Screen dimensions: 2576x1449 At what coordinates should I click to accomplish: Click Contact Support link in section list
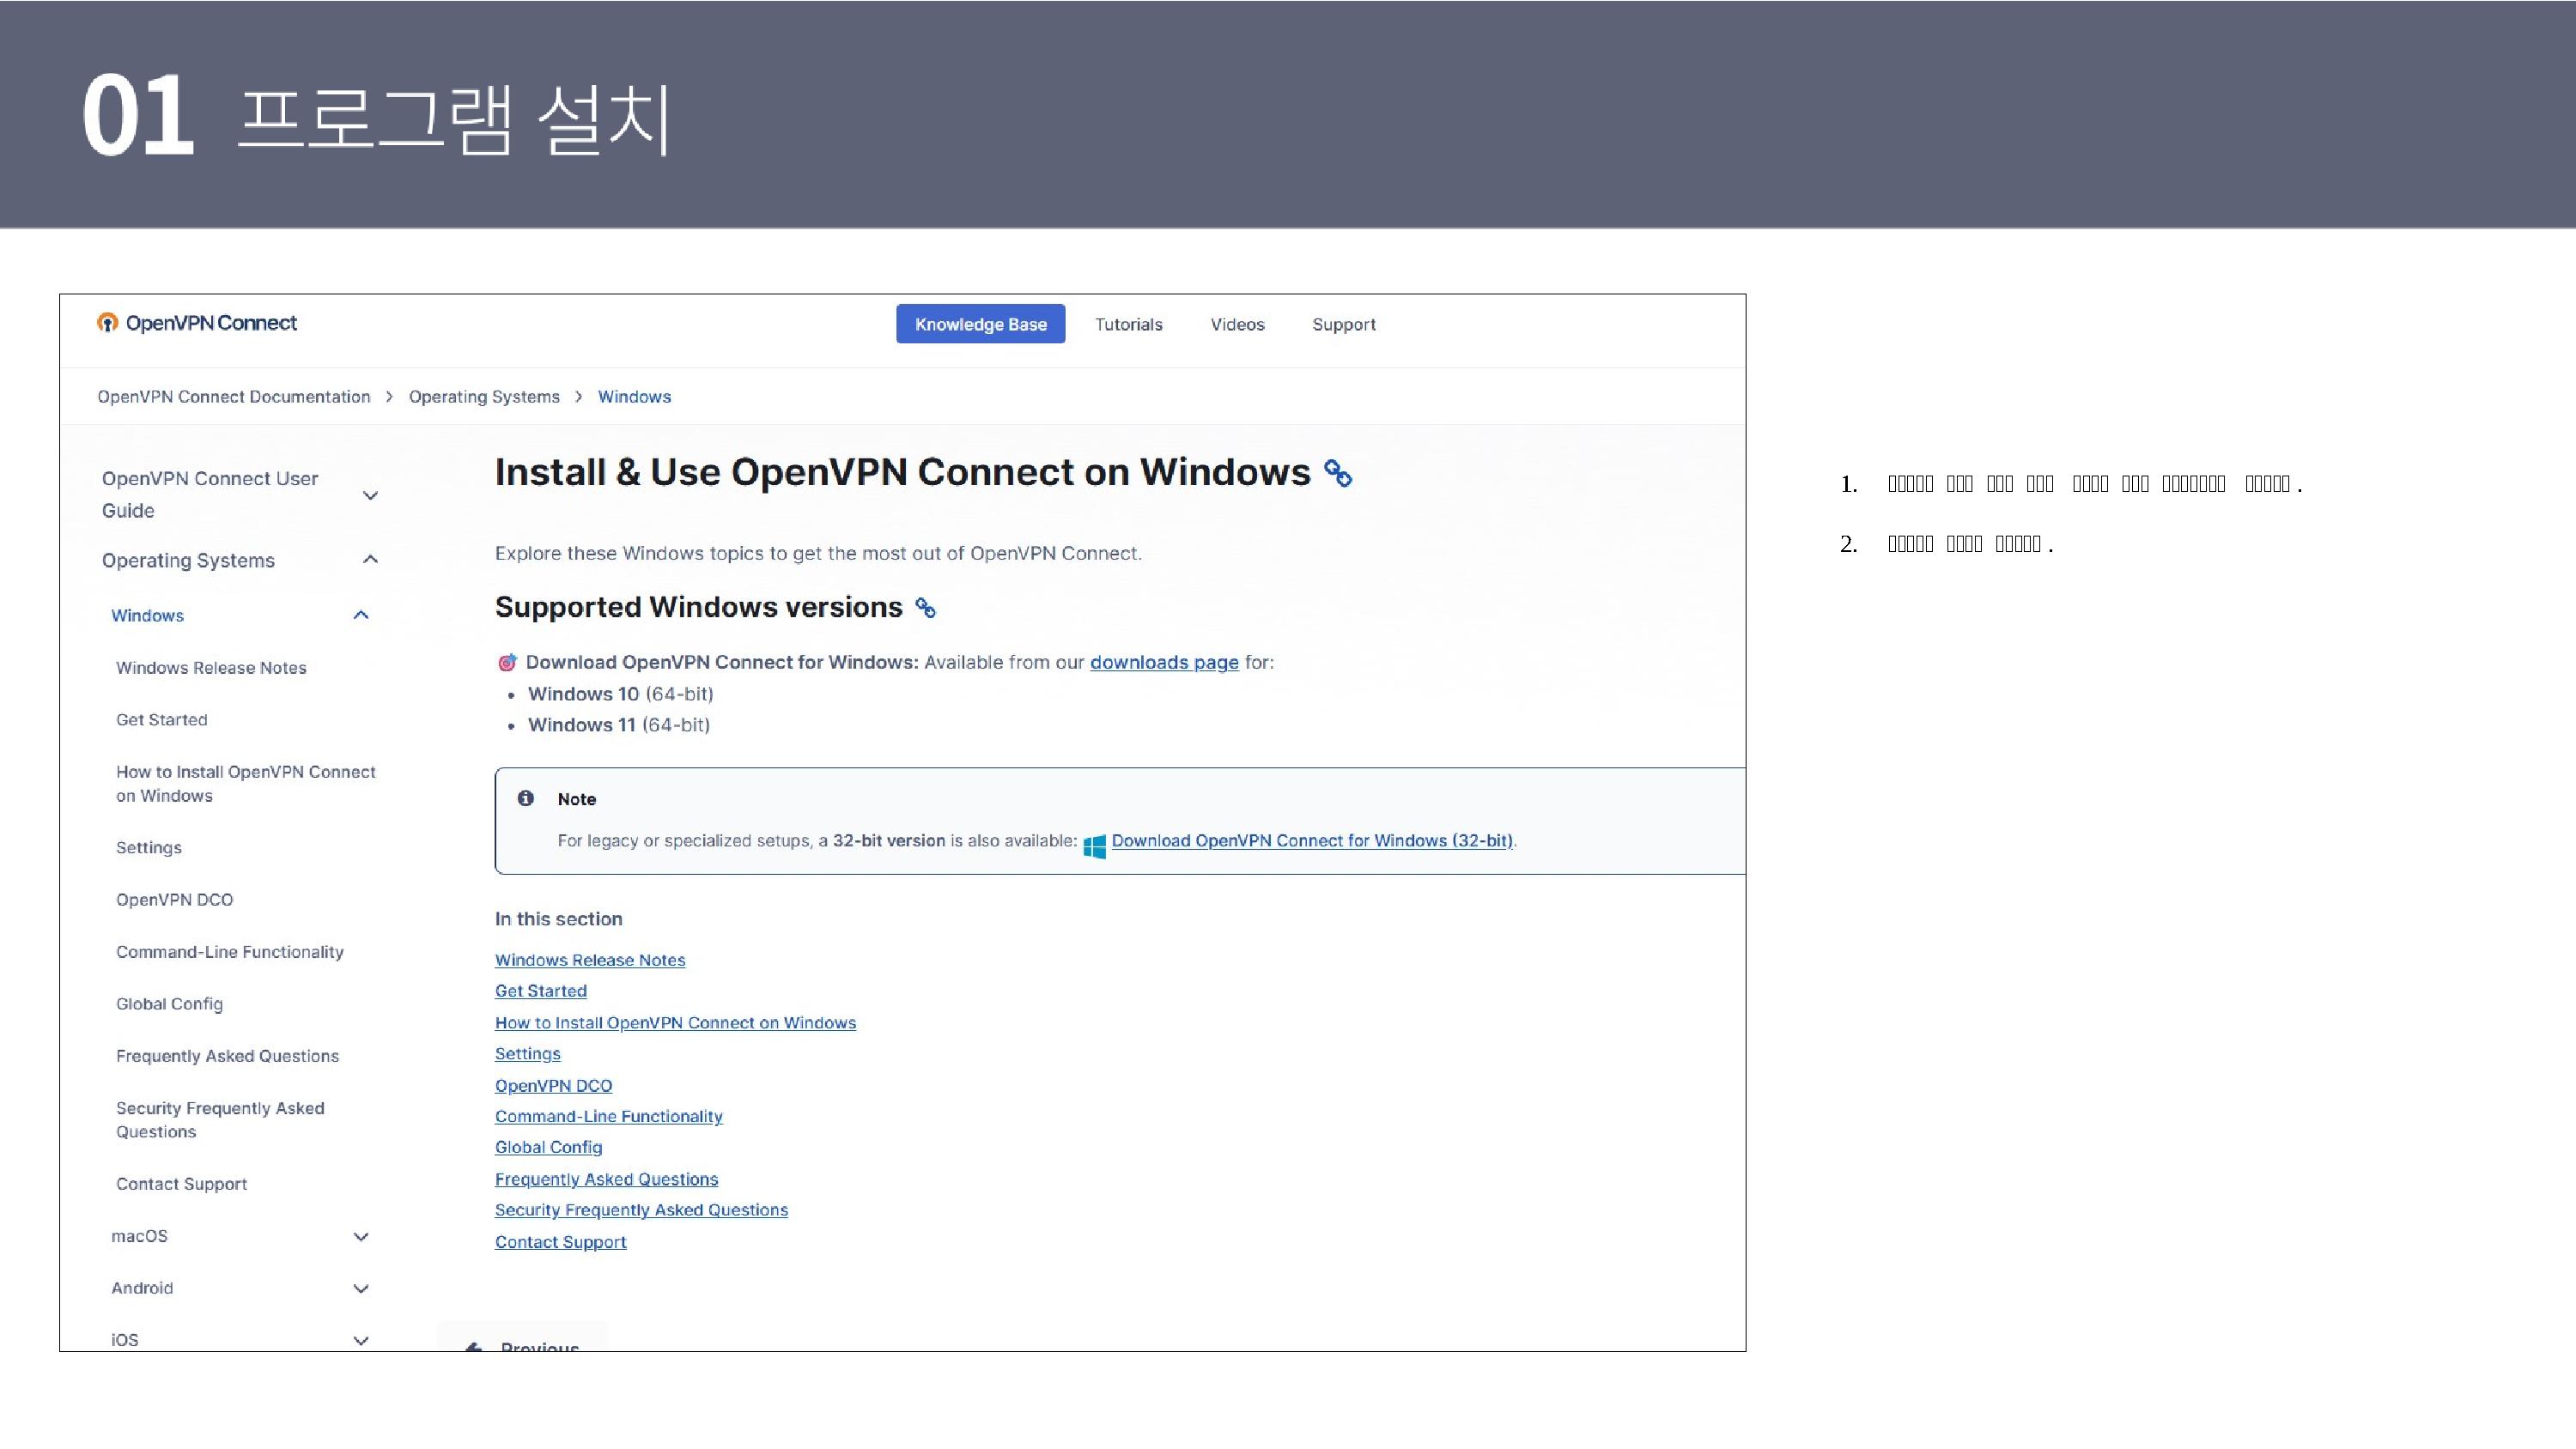coord(560,1242)
